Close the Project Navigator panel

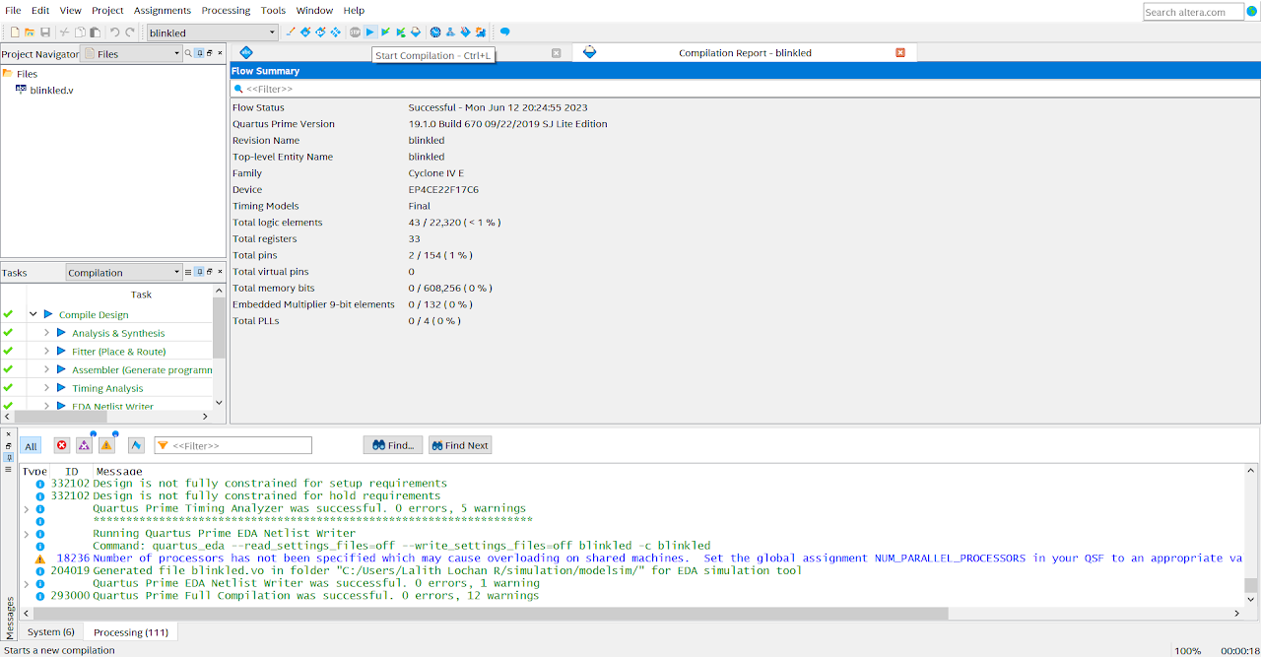[221, 53]
